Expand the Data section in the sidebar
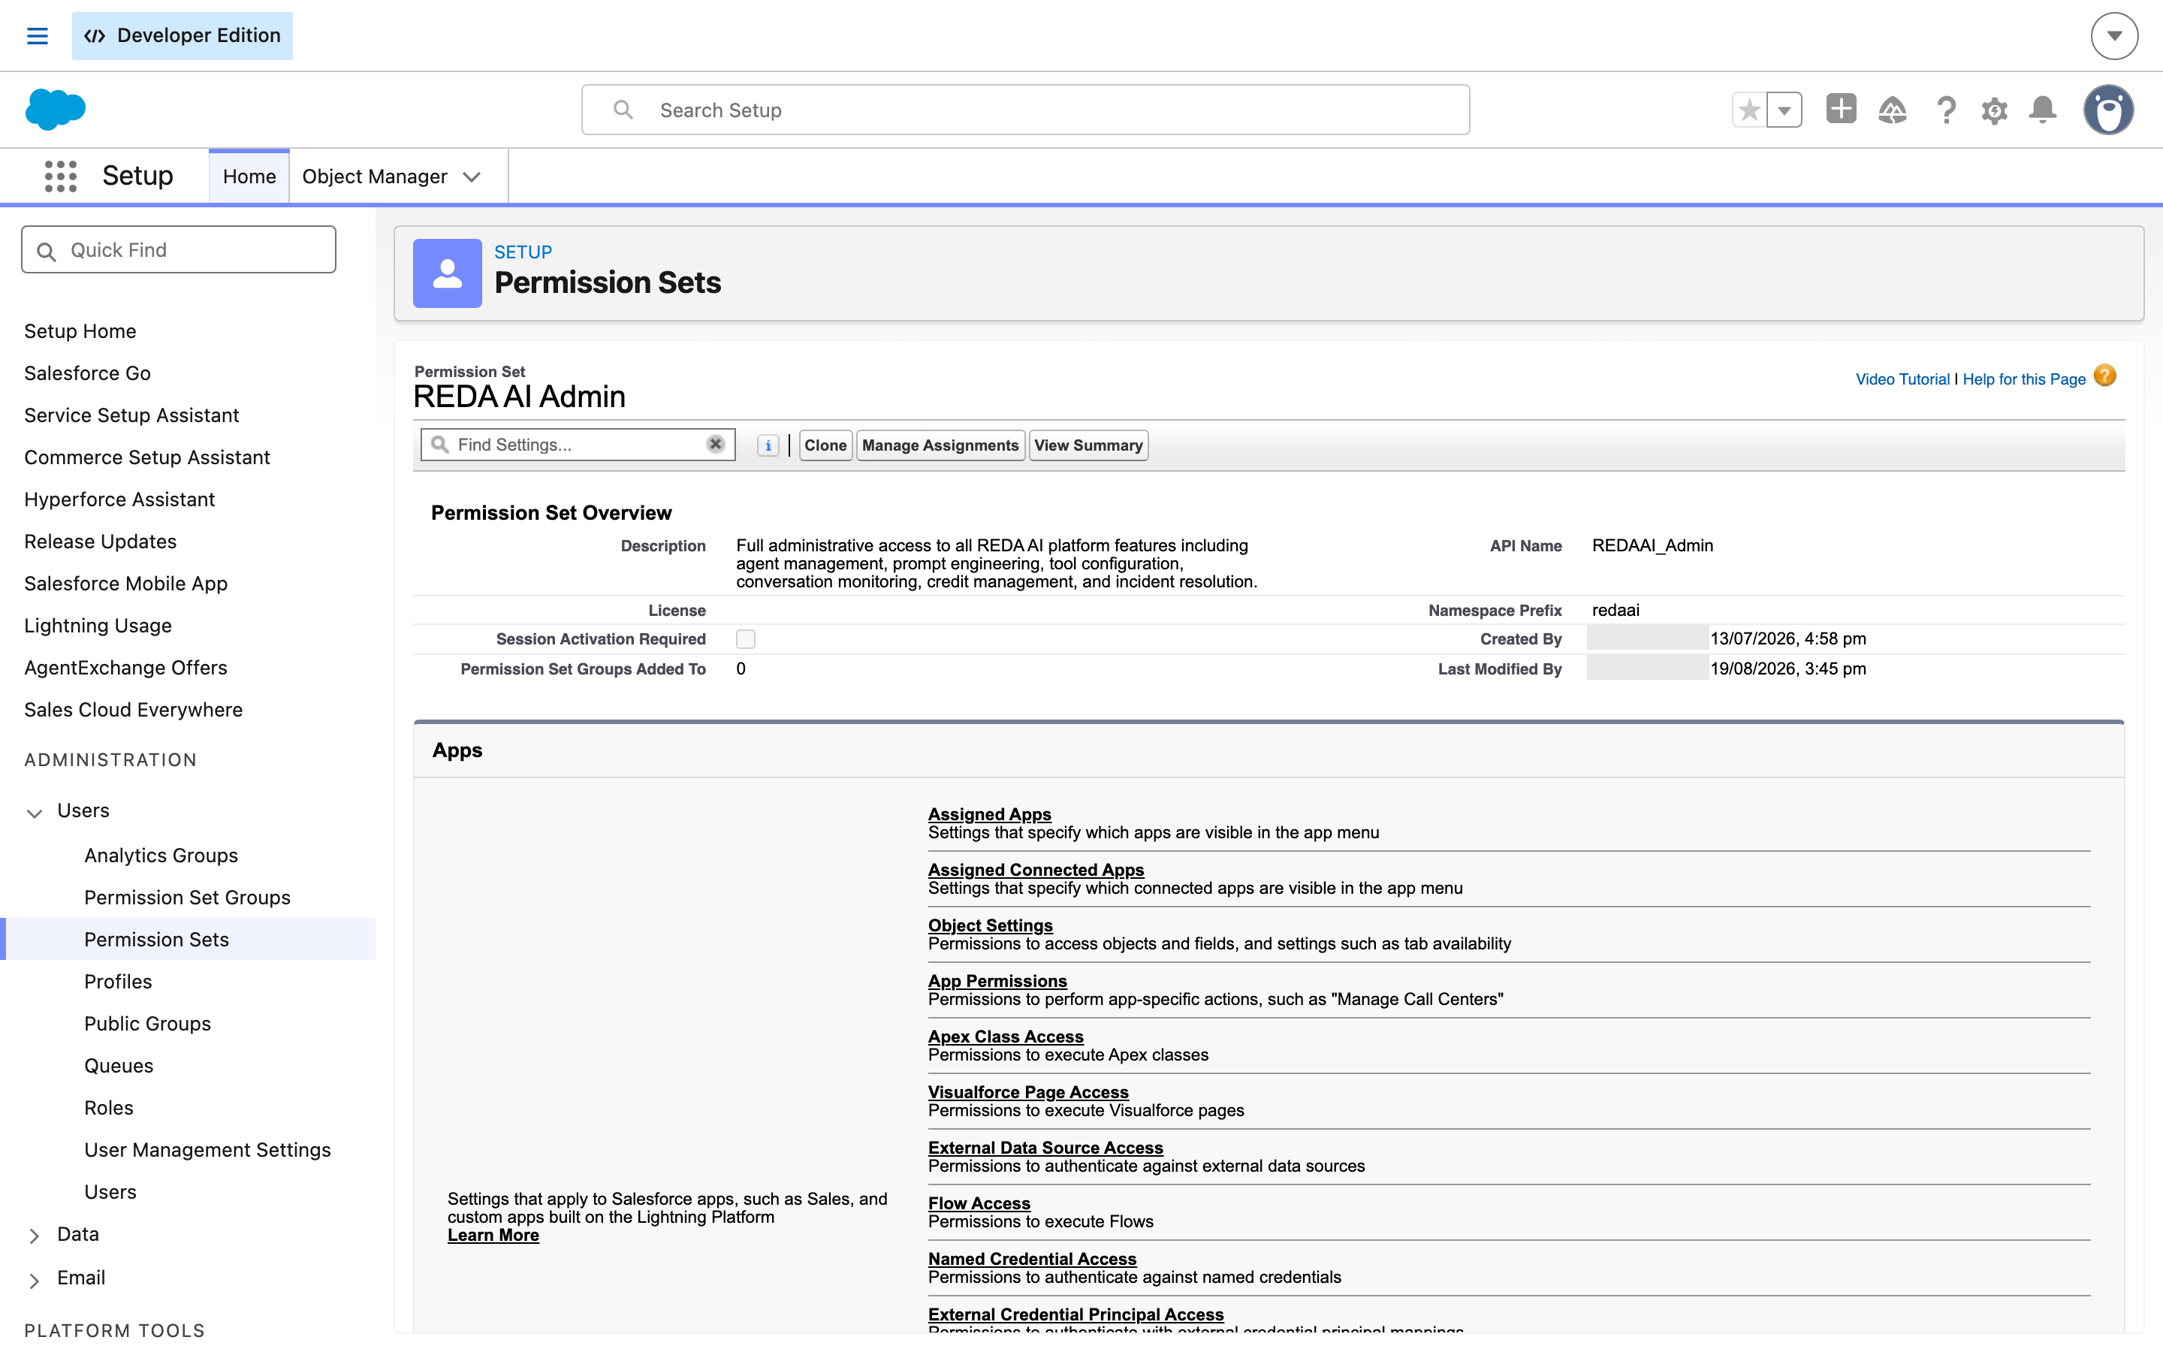The width and height of the screenshot is (2163, 1352). [x=34, y=1236]
